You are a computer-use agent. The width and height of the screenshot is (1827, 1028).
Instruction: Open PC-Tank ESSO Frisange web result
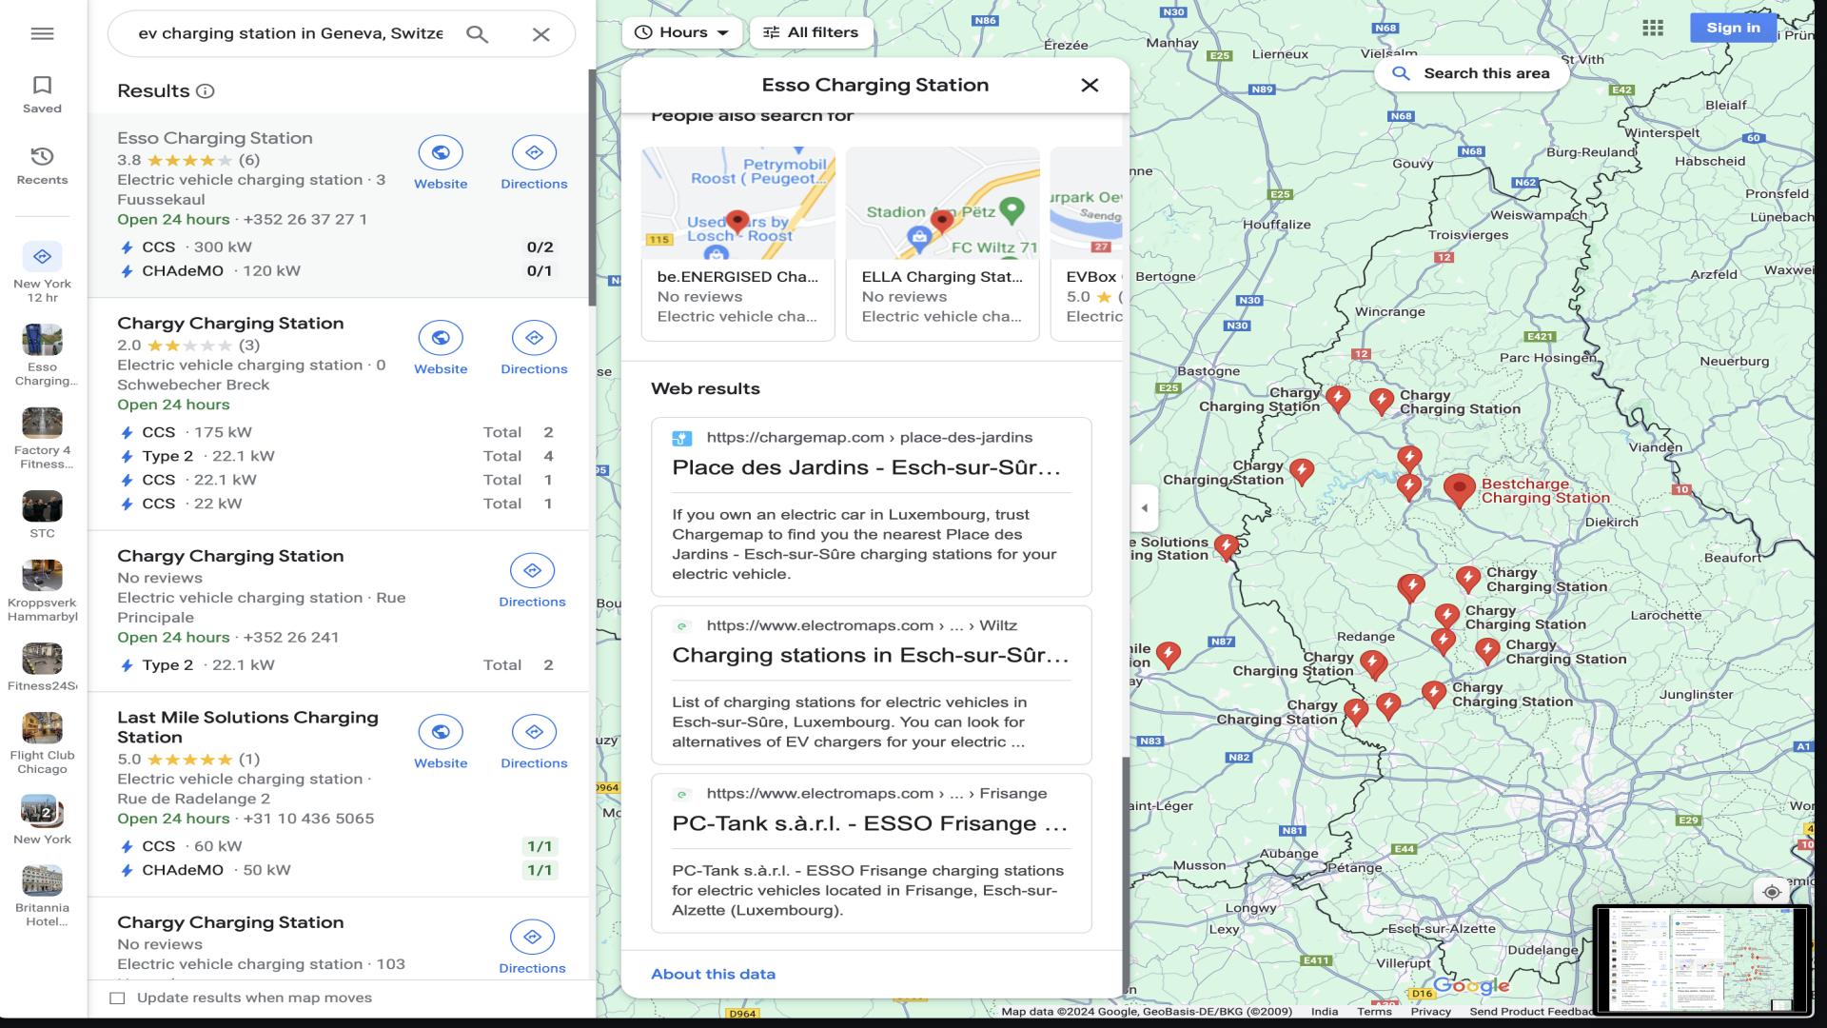click(x=871, y=853)
